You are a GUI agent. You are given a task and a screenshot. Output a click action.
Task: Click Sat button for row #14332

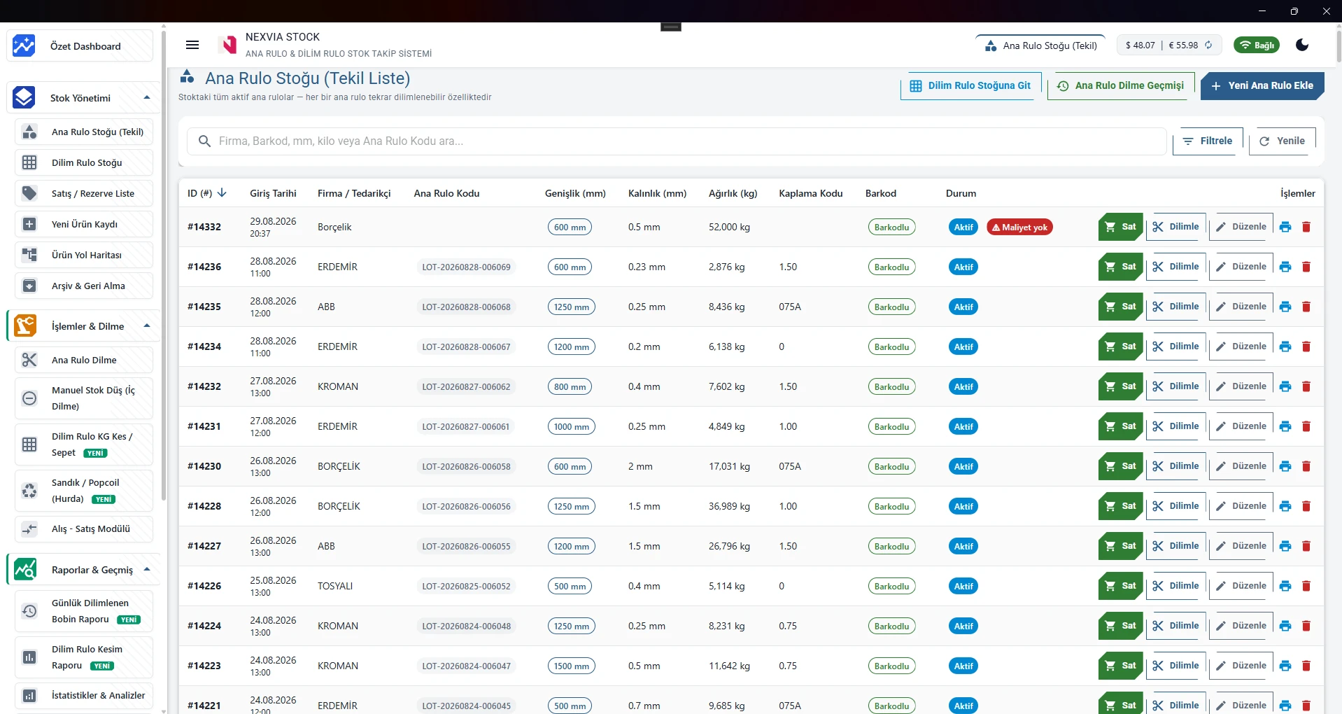pyautogui.click(x=1120, y=227)
